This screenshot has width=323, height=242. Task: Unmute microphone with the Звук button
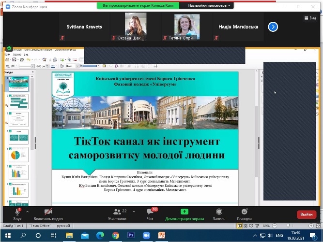[17, 213]
